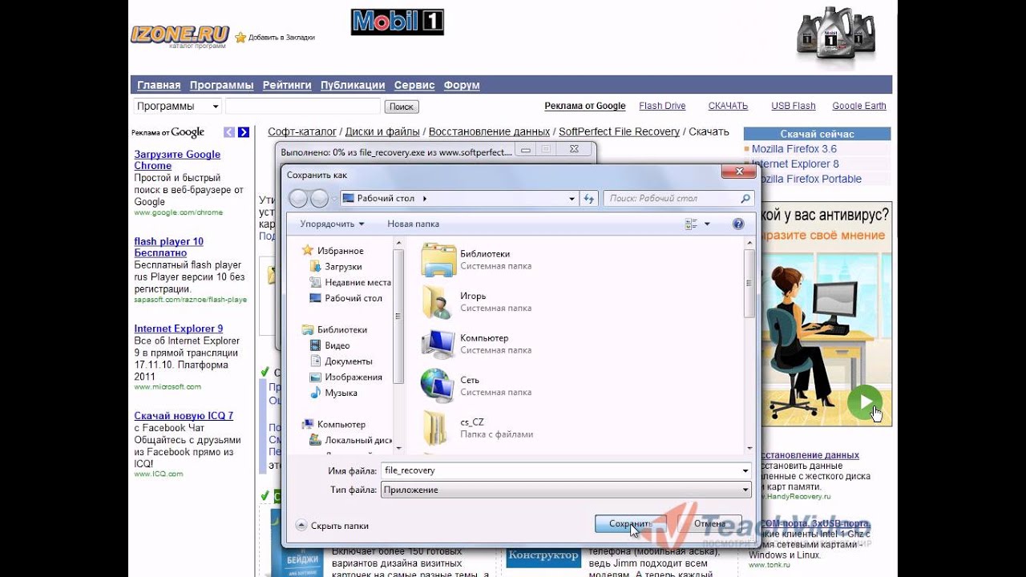
Task: Open the Библиотеки folder icon in file list
Action: pos(438,259)
